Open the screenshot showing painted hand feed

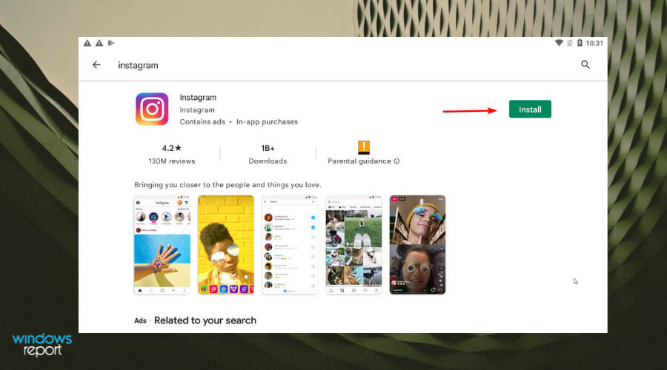click(x=162, y=245)
